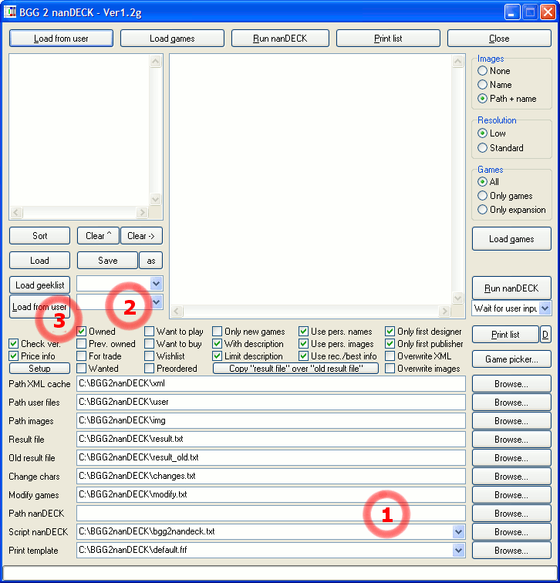Open the Setup button
The height and width of the screenshot is (583, 560).
pos(40,368)
